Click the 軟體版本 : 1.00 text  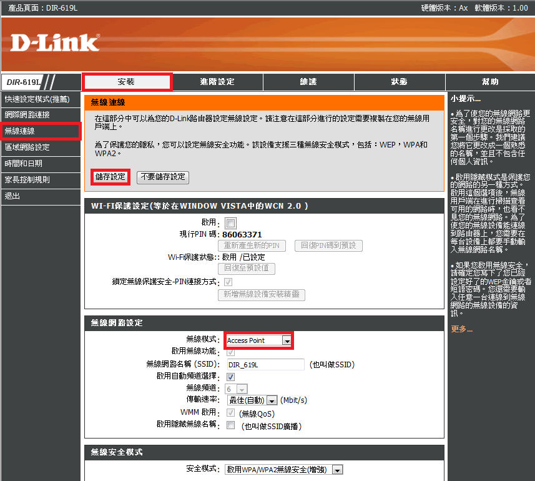pyautogui.click(x=501, y=8)
